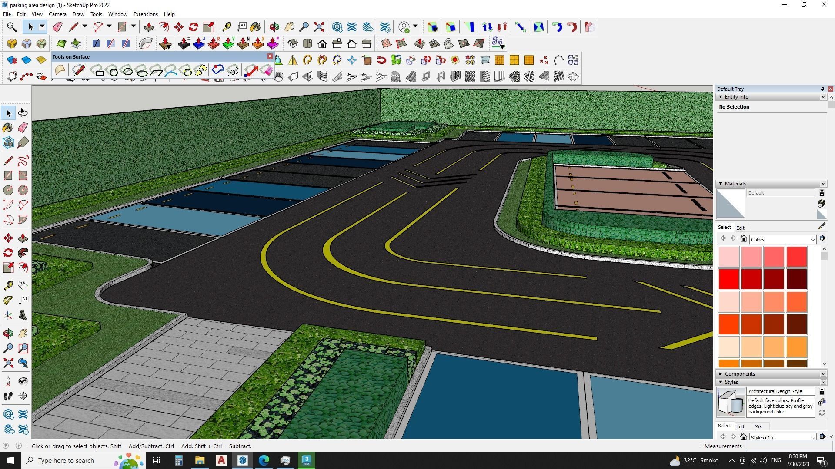Select the Paint Bucket tool in top toolbar
Image resolution: width=835 pixels, height=469 pixels.
(x=256, y=27)
